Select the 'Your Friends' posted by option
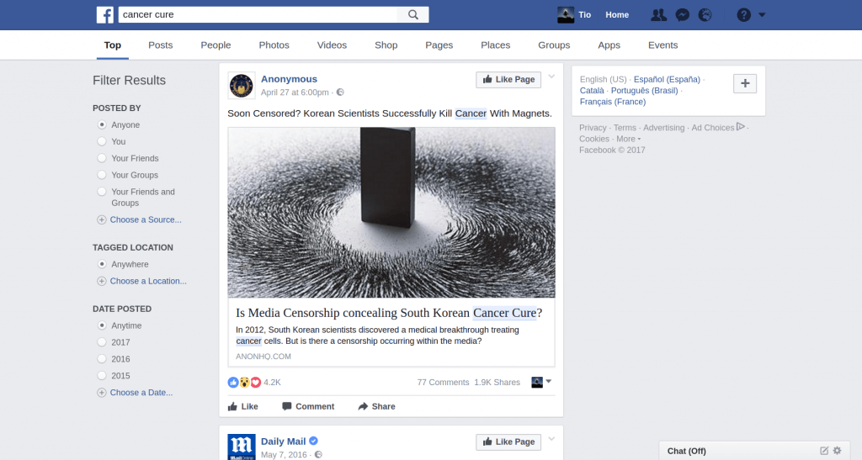The width and height of the screenshot is (862, 460). click(102, 158)
